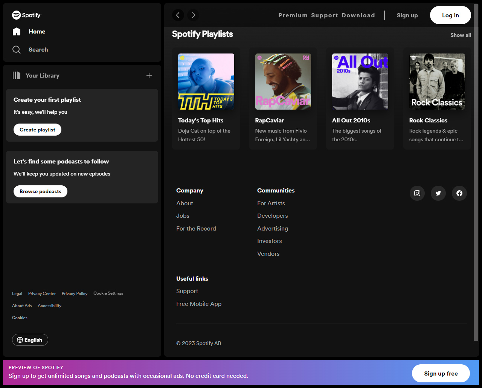The height and width of the screenshot is (388, 482).
Task: Open the For Artists link
Action: pos(271,203)
